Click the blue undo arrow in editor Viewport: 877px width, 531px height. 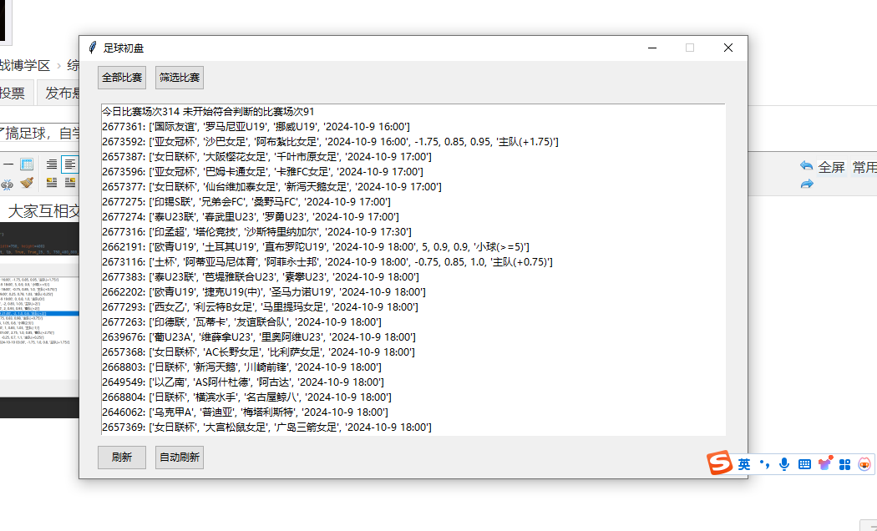(x=806, y=166)
